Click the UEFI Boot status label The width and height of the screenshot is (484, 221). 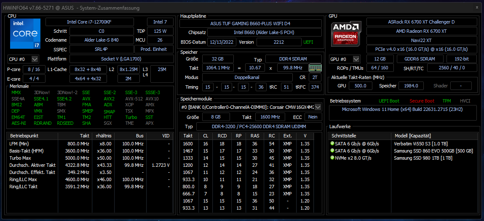[389, 101]
